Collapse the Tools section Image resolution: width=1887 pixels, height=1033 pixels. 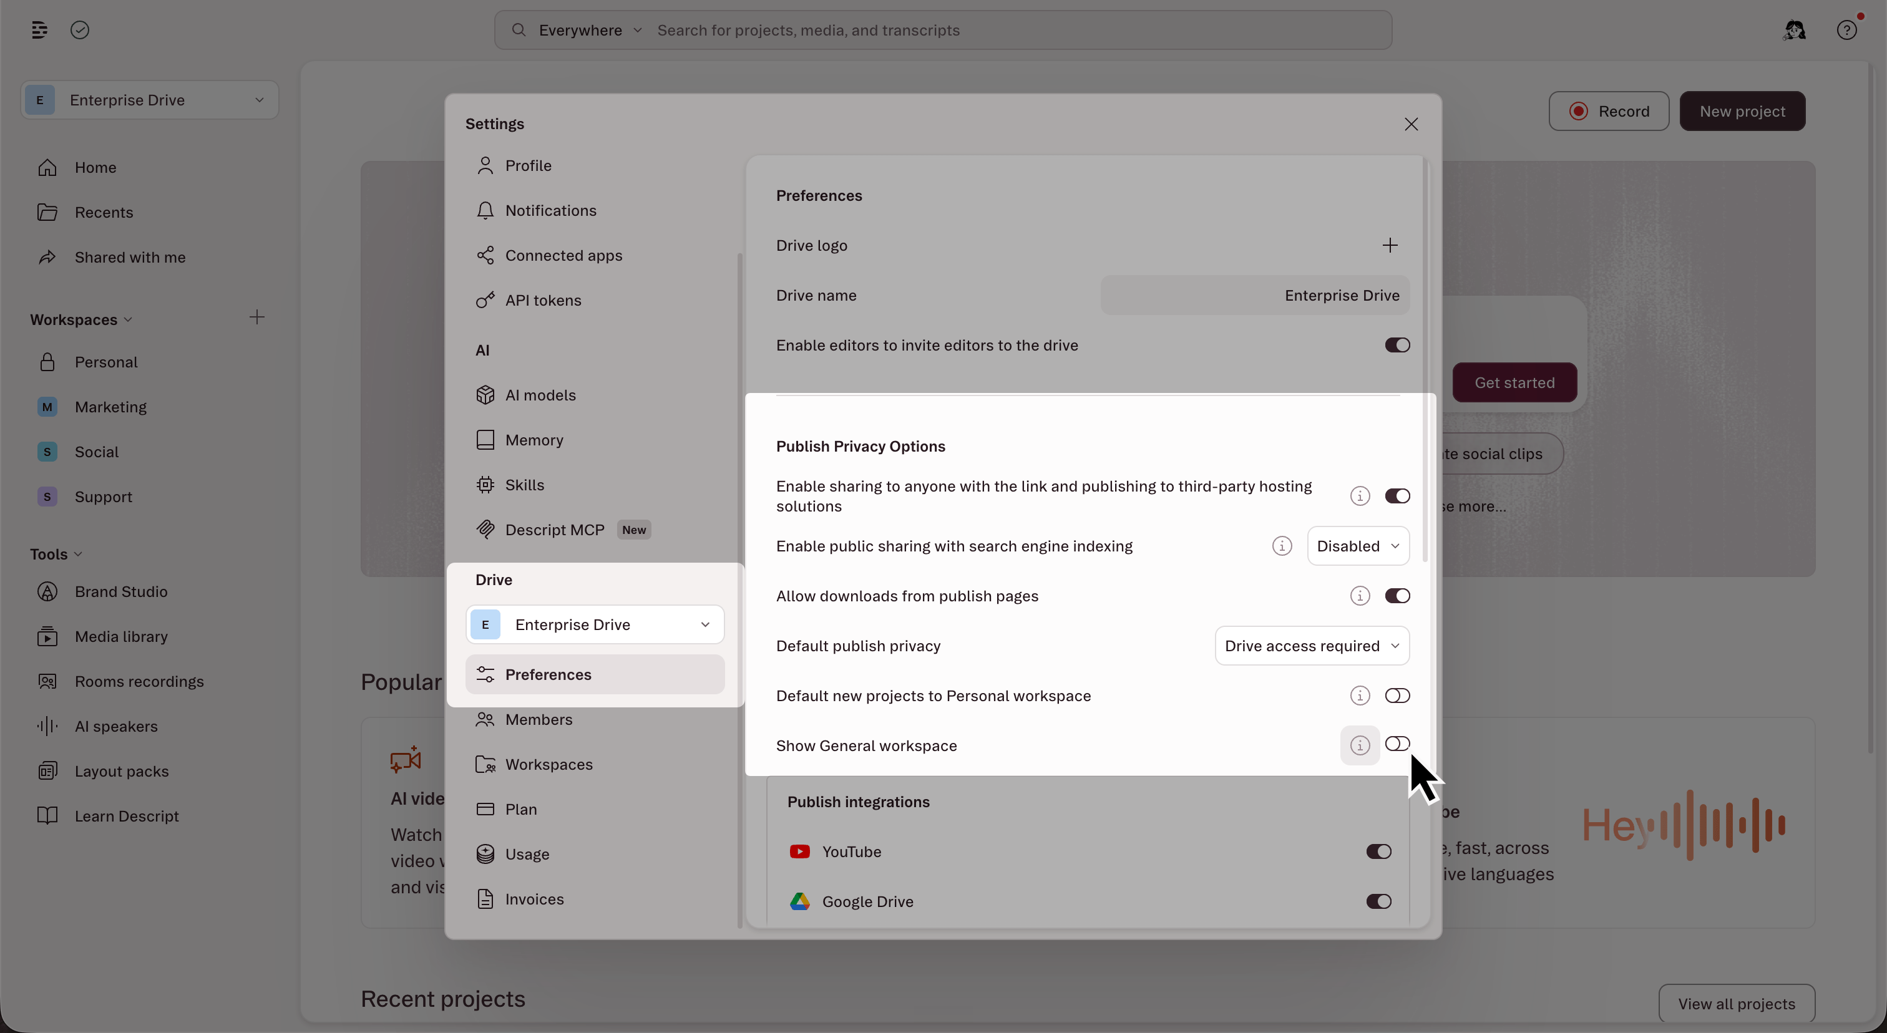(x=56, y=554)
